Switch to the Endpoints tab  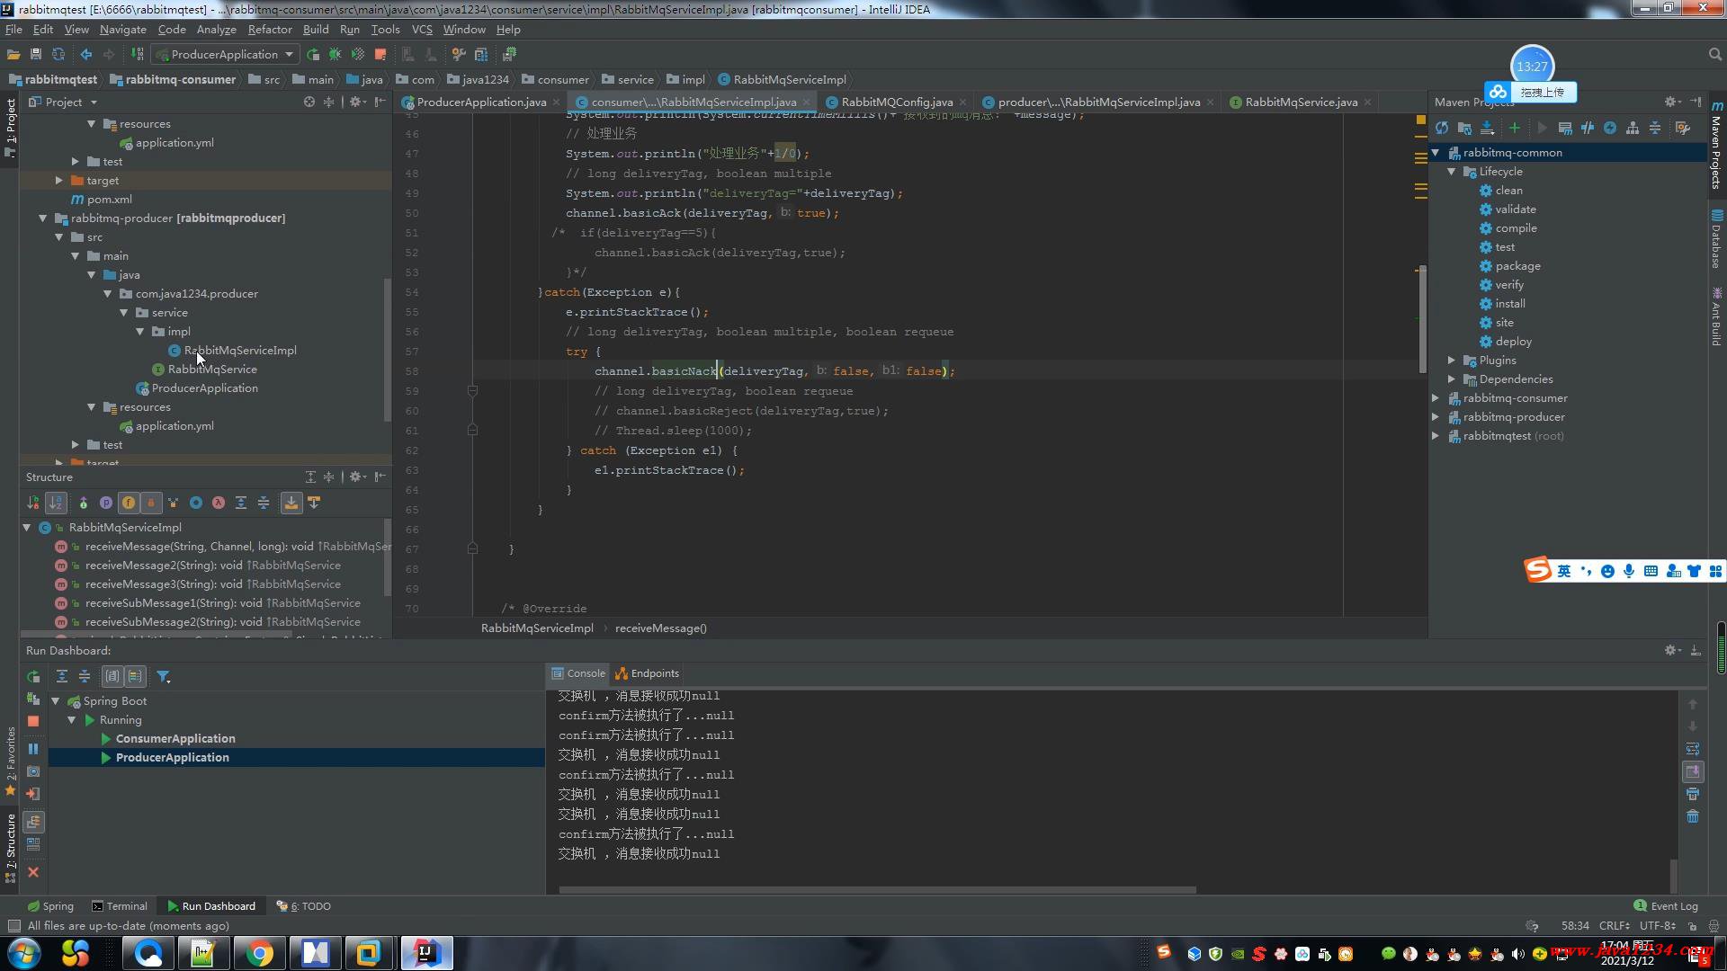point(648,673)
